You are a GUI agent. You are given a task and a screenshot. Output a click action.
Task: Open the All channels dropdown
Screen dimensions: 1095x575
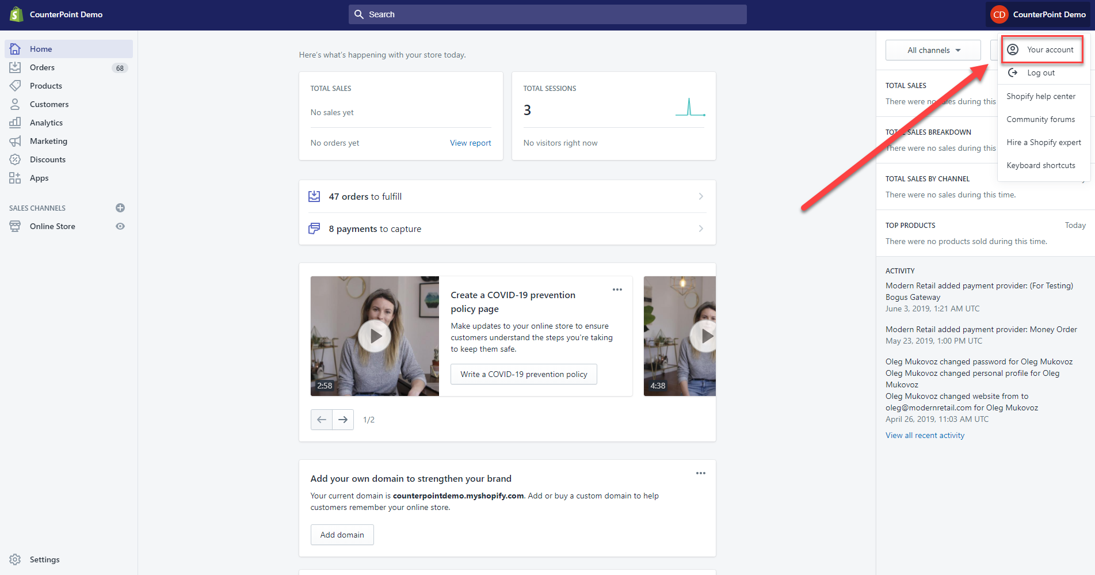(933, 50)
